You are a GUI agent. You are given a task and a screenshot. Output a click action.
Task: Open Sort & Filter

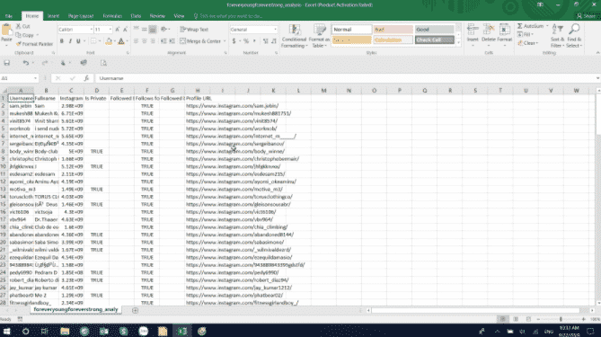pyautogui.click(x=557, y=35)
